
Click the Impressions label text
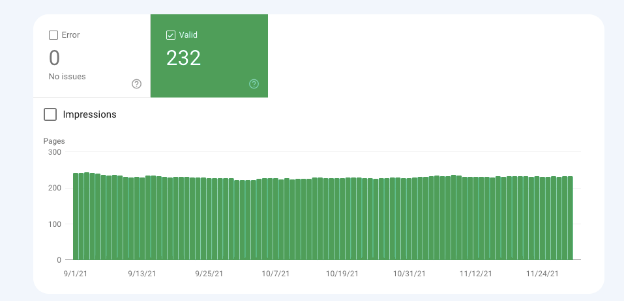pyautogui.click(x=89, y=114)
